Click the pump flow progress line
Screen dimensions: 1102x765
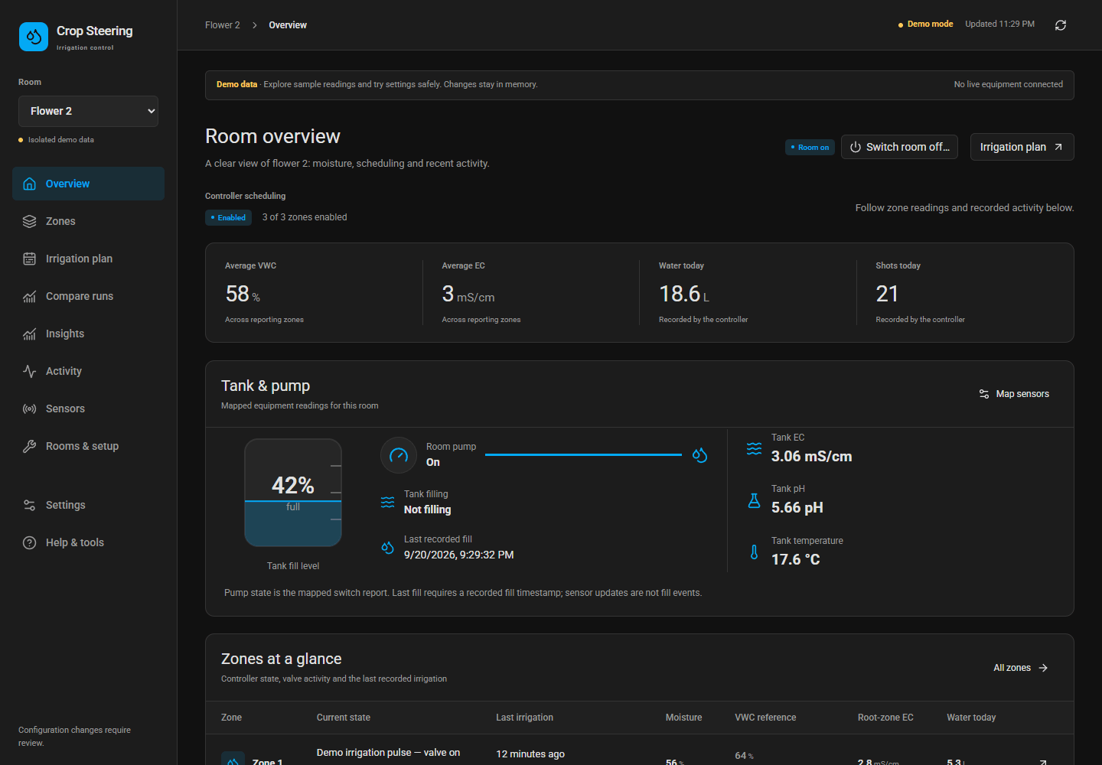[583, 454]
